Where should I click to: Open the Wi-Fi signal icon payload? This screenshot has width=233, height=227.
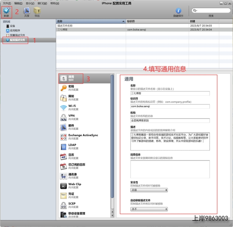[63, 108]
